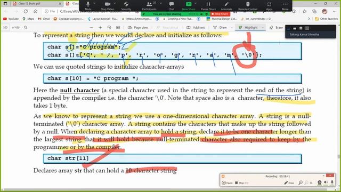Select the Draw tool in PDF toolbar

point(220,27)
